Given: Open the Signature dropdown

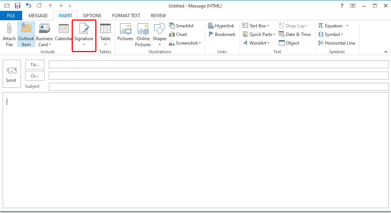Looking at the screenshot, I should (84, 34).
